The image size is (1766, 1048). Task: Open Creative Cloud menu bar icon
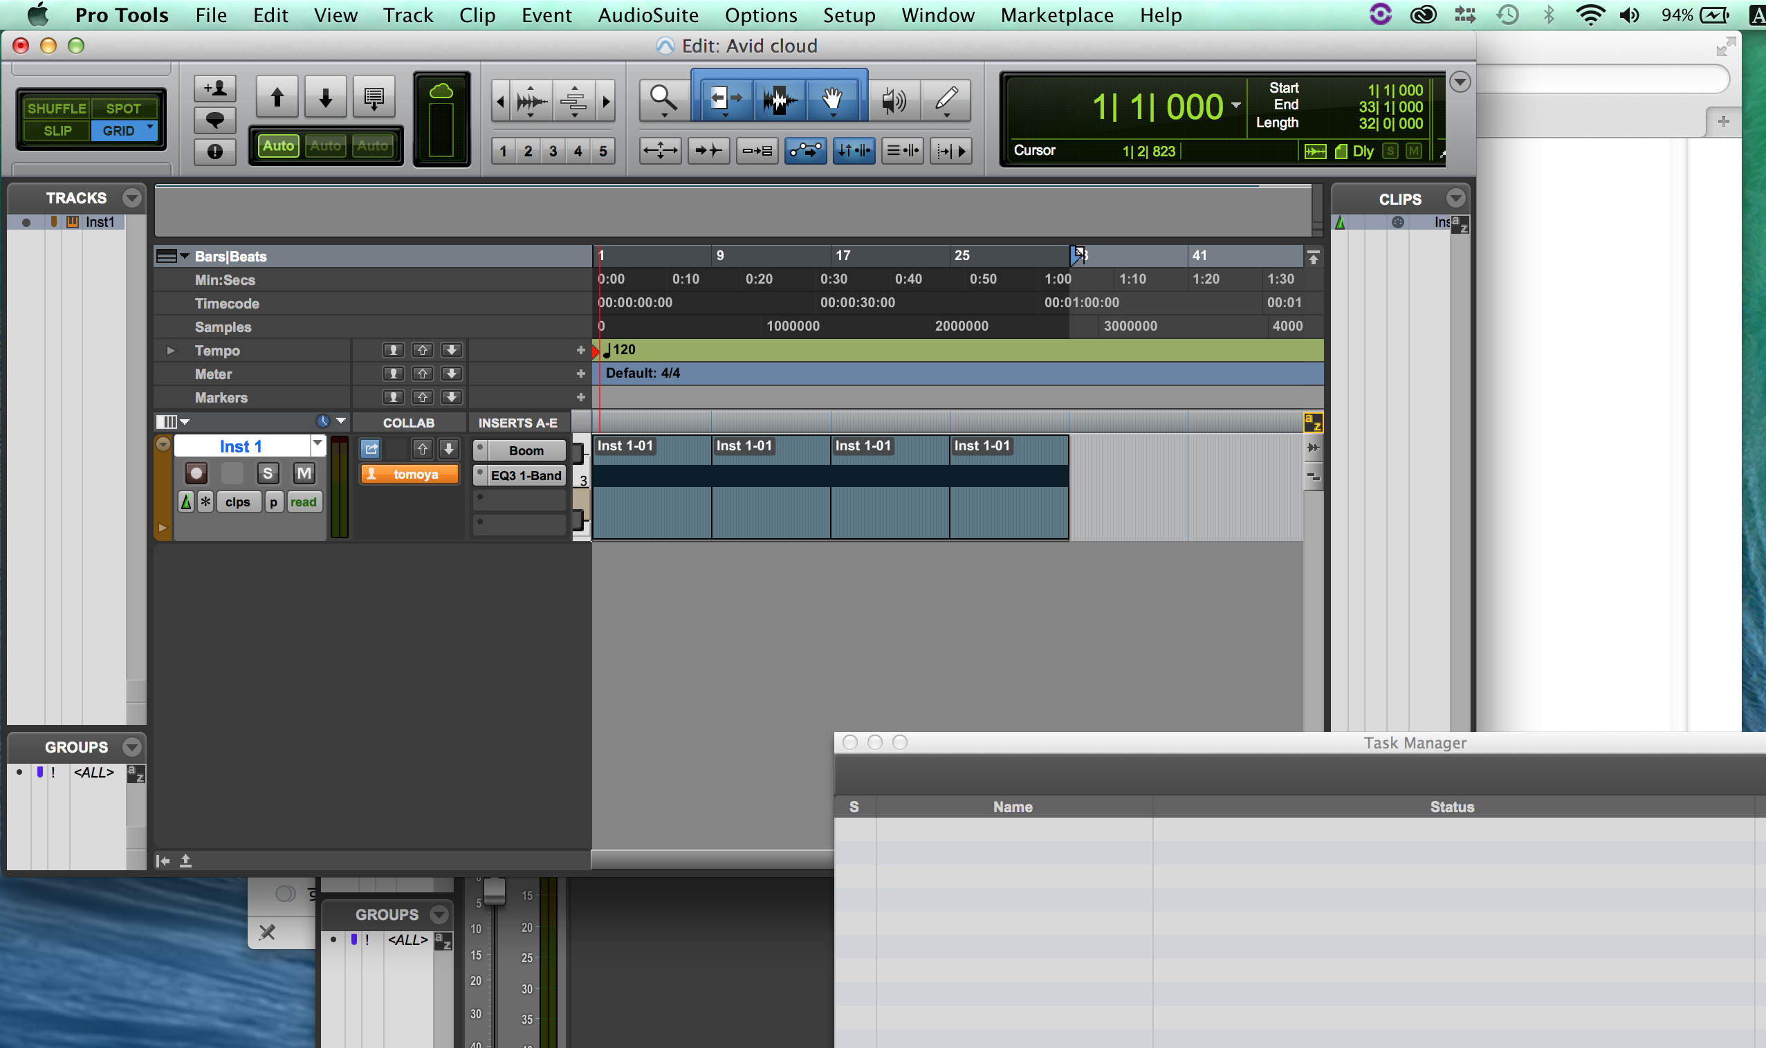coord(1423,15)
